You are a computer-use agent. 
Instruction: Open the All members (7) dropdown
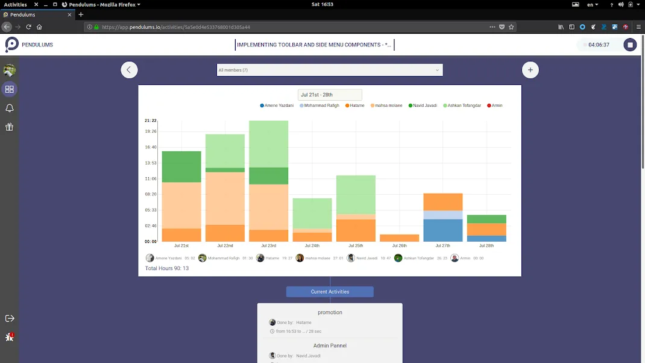(x=329, y=69)
